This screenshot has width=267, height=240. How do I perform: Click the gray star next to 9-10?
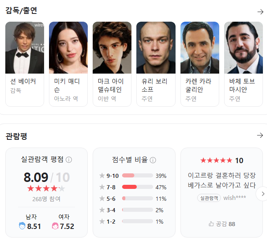tap(102, 176)
